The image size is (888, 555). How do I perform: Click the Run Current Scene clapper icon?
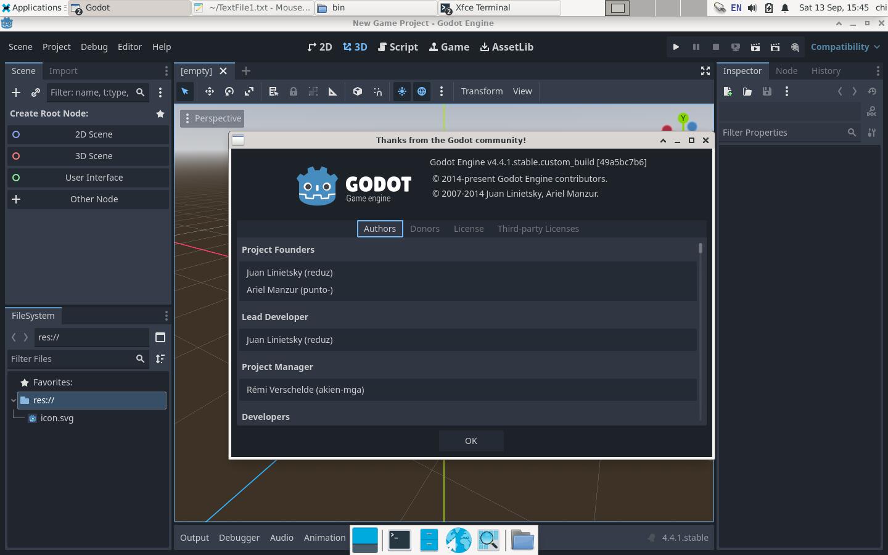tap(755, 47)
